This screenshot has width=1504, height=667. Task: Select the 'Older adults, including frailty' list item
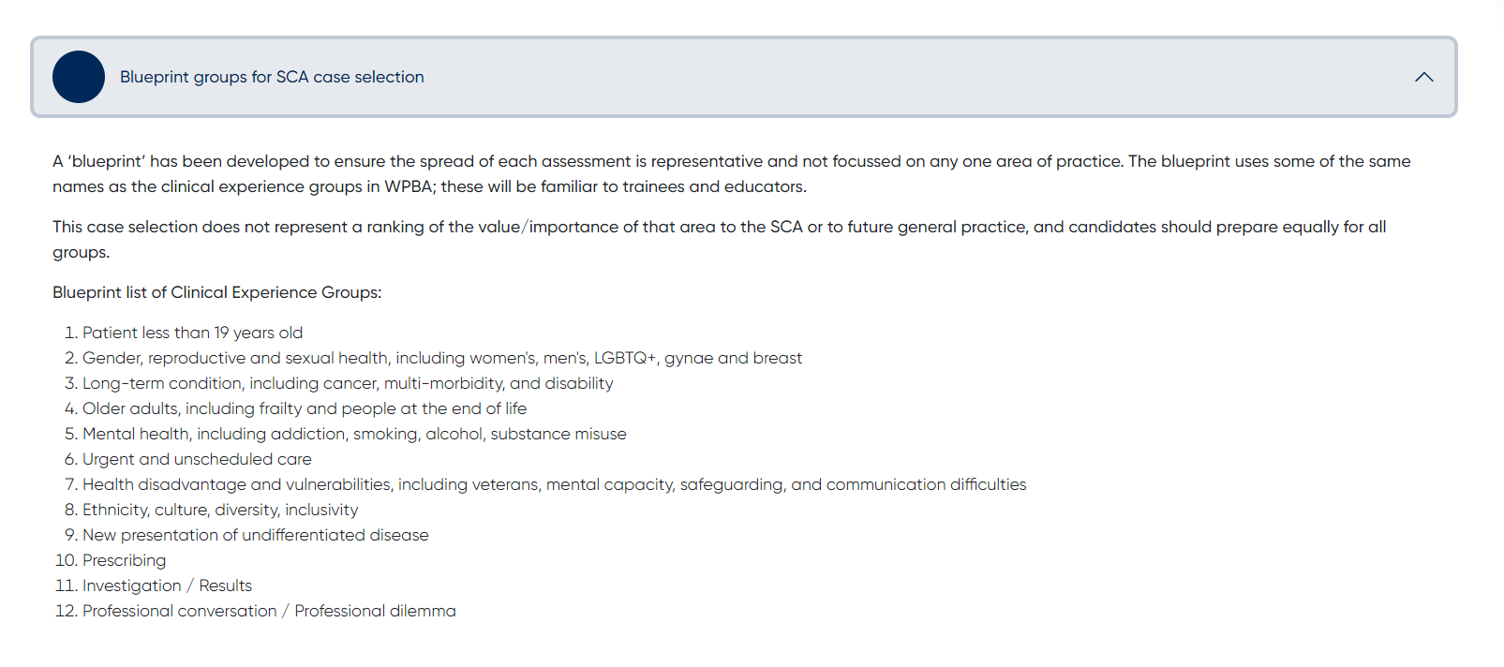(x=305, y=408)
